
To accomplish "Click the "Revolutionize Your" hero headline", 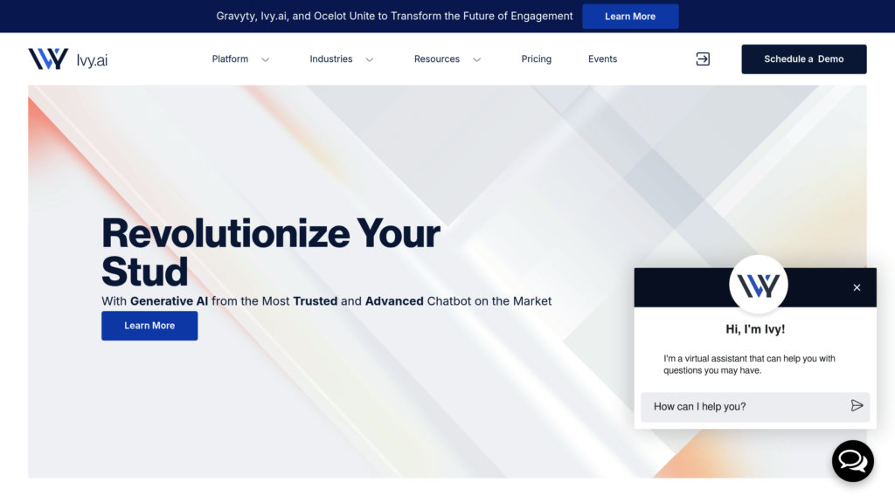I will [x=271, y=233].
